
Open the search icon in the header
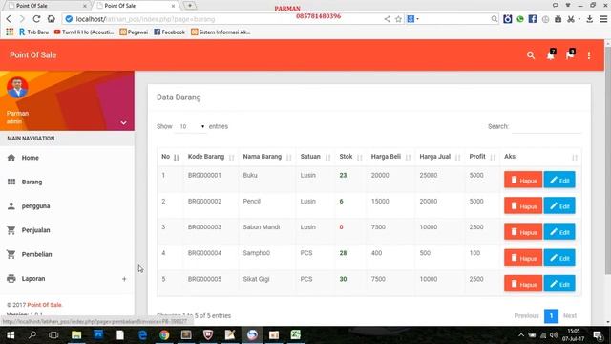pyautogui.click(x=531, y=55)
